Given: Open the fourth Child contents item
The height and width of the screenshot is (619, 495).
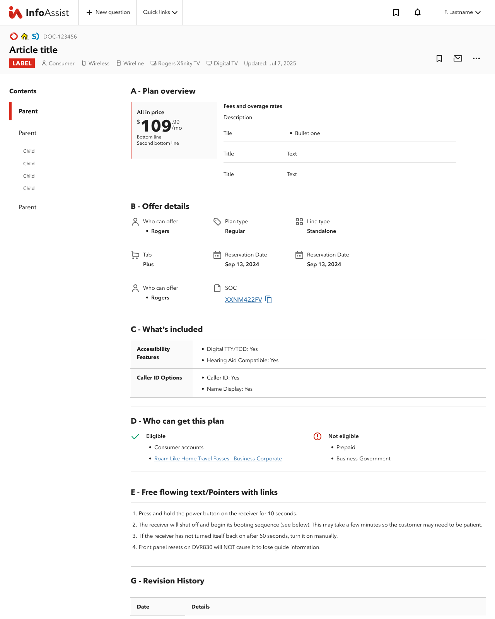Looking at the screenshot, I should (29, 188).
